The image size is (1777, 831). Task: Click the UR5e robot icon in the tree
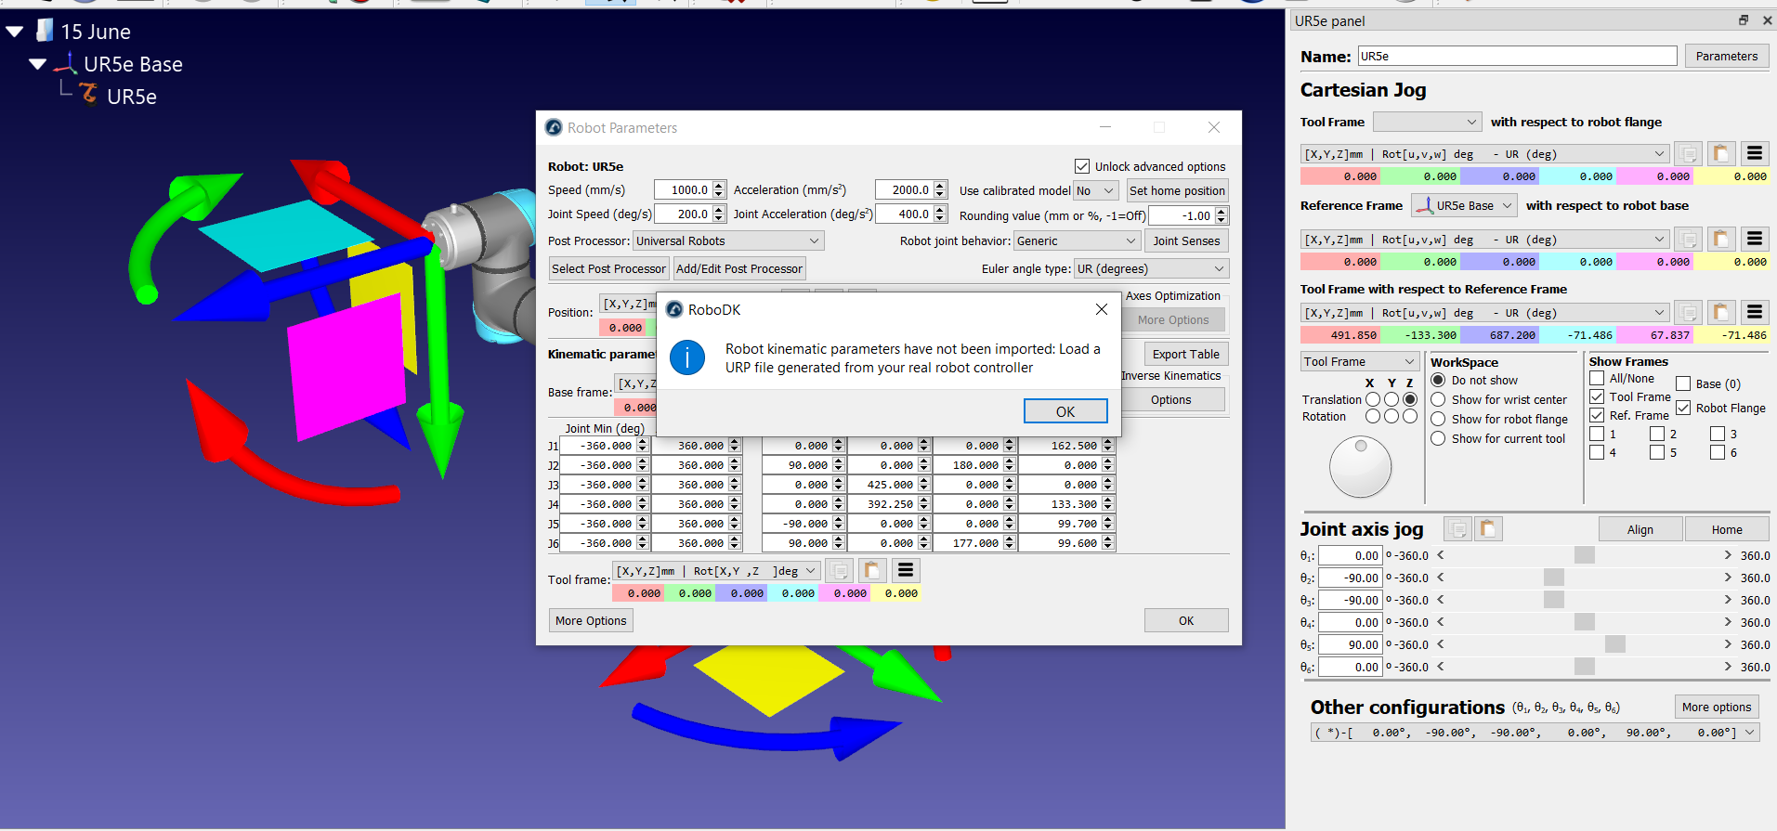89,94
